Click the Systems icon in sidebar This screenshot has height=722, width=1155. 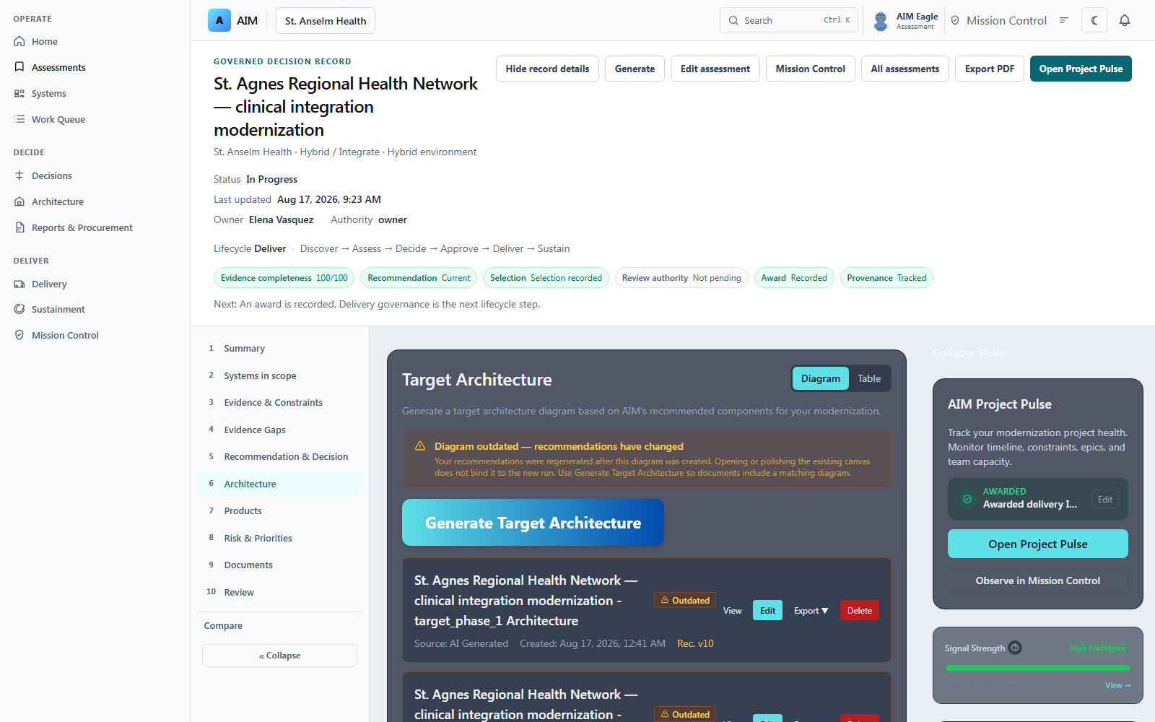click(x=19, y=93)
